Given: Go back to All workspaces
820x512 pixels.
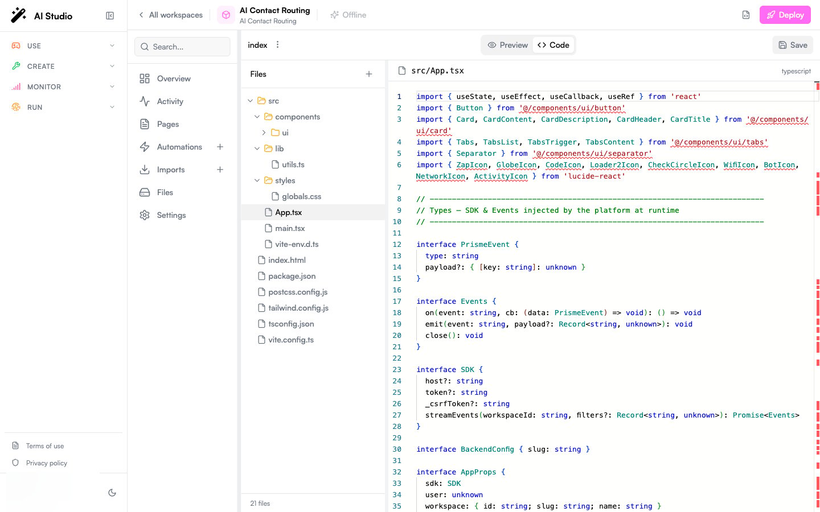Looking at the screenshot, I should tap(171, 15).
